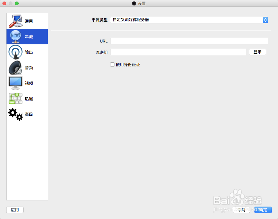
Task: Open Video settings via monitor icon
Action: (16, 83)
